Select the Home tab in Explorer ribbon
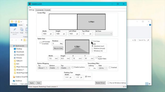Viewport: 165px width, 92px height. (21, 25)
